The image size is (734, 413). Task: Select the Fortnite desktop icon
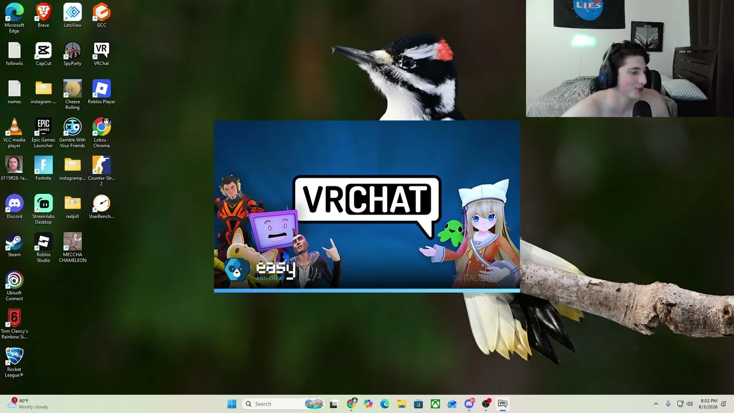(44, 168)
